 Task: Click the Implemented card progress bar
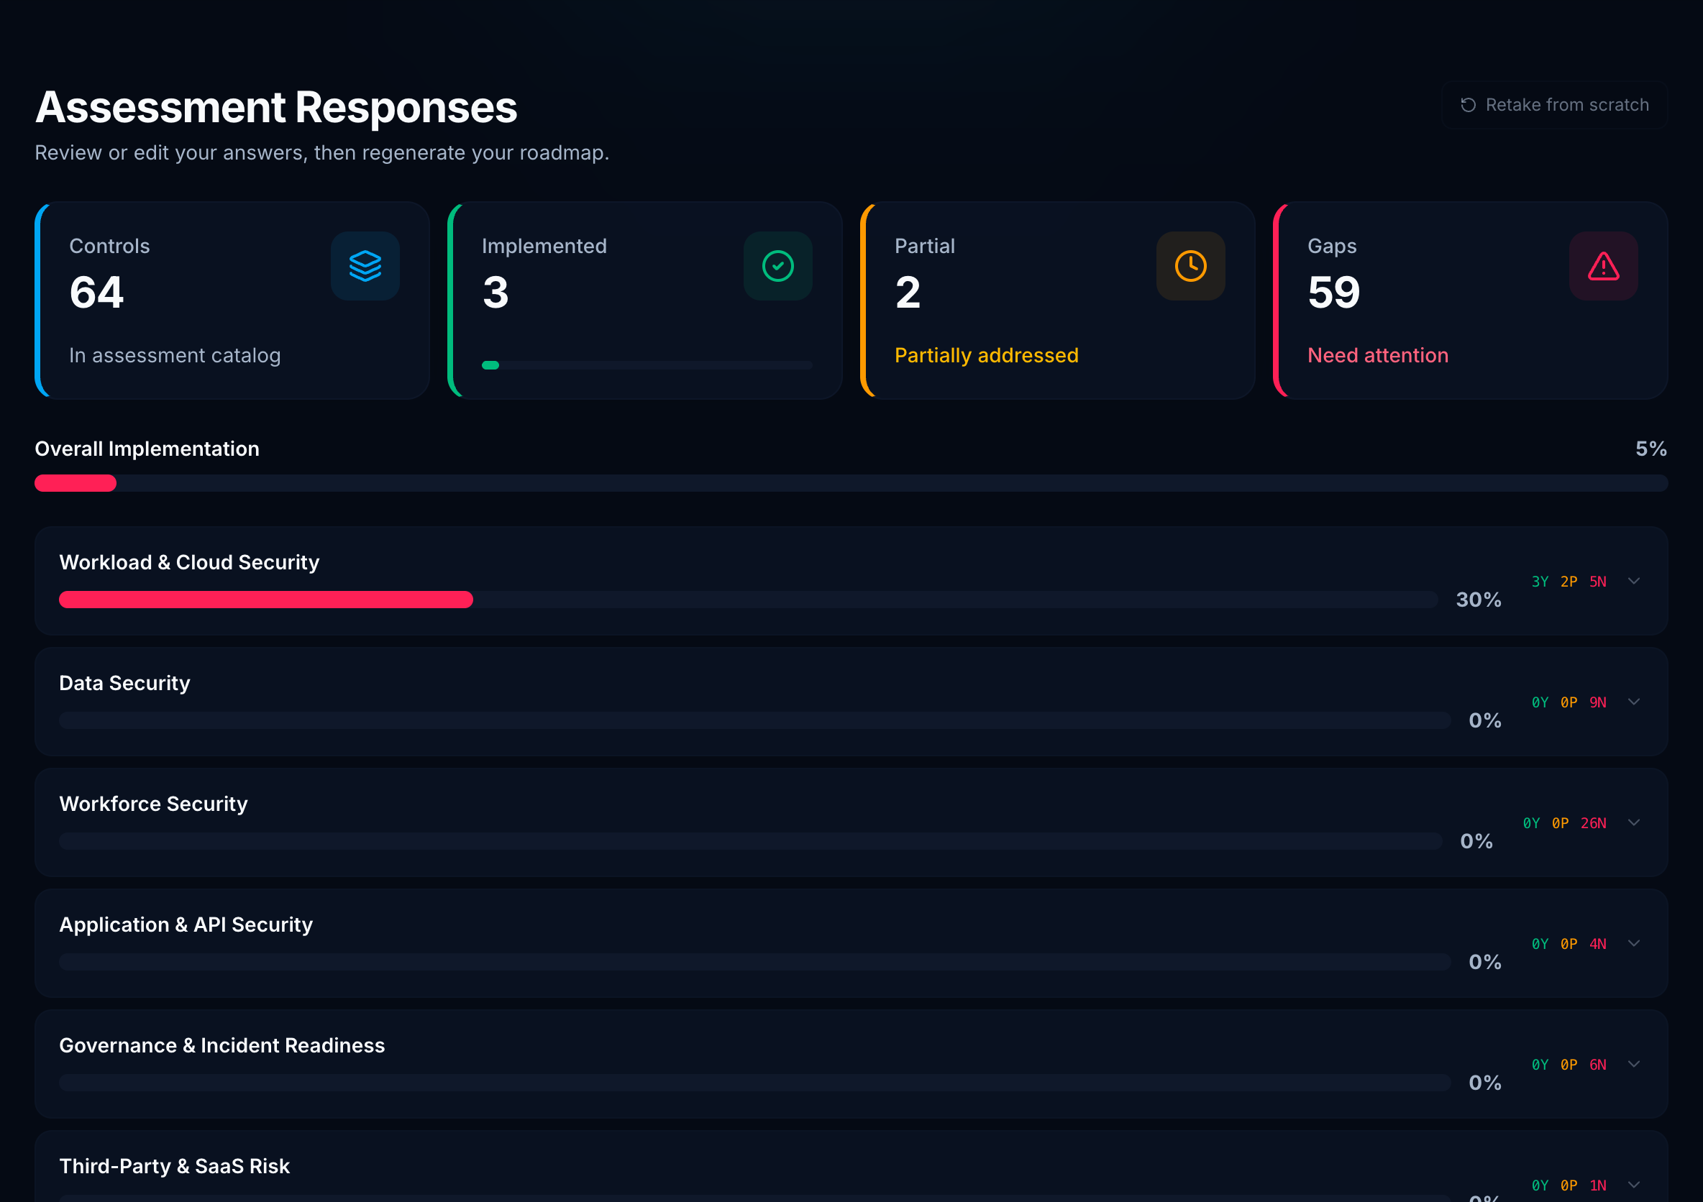[x=647, y=364]
